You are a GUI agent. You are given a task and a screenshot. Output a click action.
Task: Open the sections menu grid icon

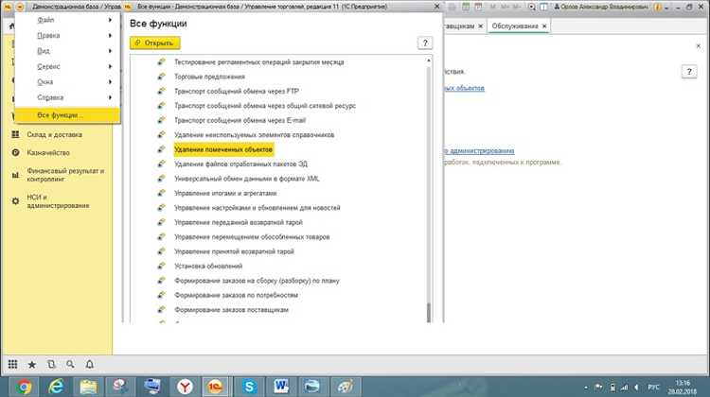(12, 364)
